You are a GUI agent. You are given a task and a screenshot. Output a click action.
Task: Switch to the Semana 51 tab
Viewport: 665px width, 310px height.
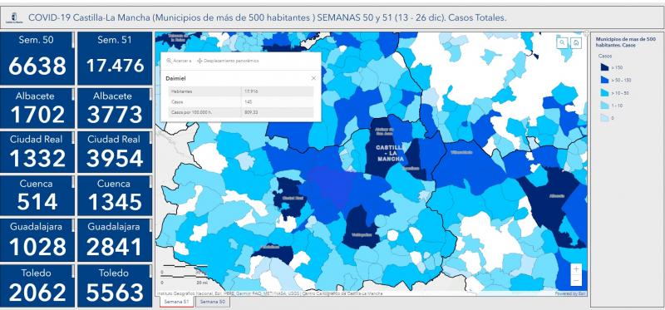coord(176,302)
